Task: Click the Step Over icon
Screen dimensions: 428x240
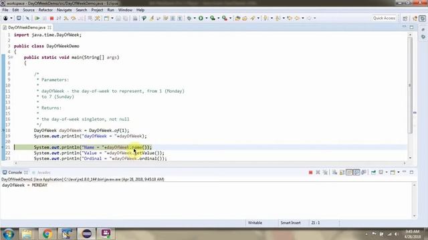Action: pos(74,18)
